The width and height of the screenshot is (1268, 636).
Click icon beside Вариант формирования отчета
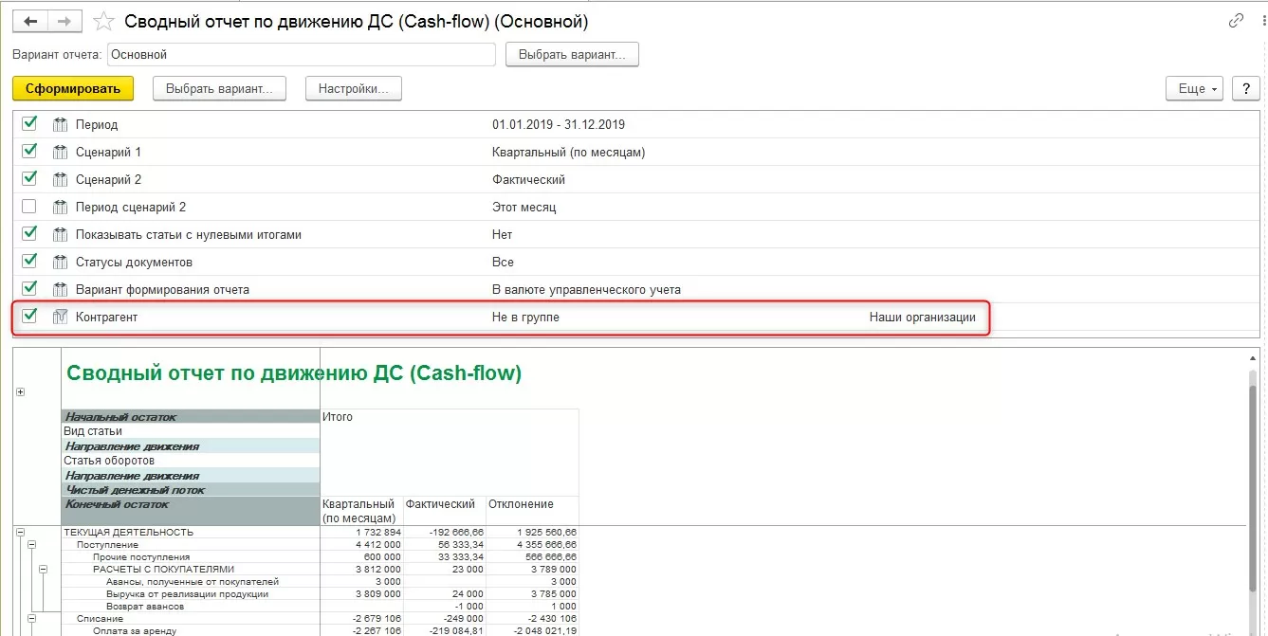[61, 289]
